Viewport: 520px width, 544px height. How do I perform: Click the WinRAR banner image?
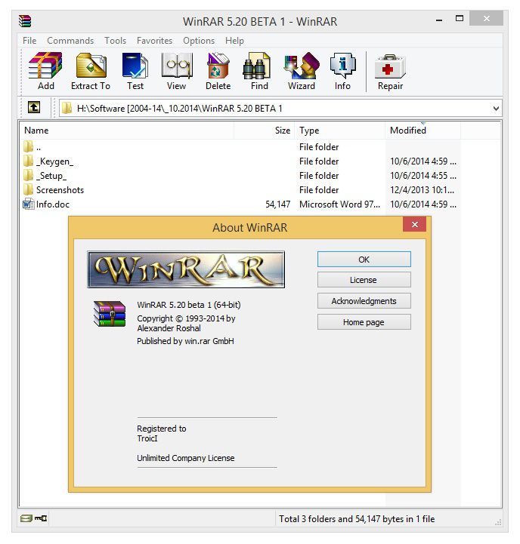point(186,269)
